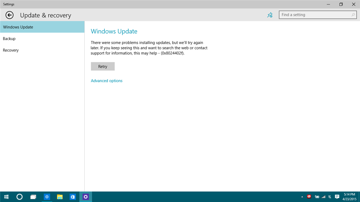
Task: Click the red tray notification icon
Action: [x=309, y=196]
